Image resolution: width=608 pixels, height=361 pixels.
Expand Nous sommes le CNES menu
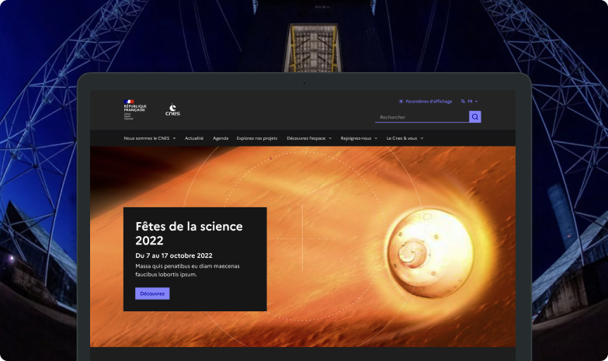[150, 138]
